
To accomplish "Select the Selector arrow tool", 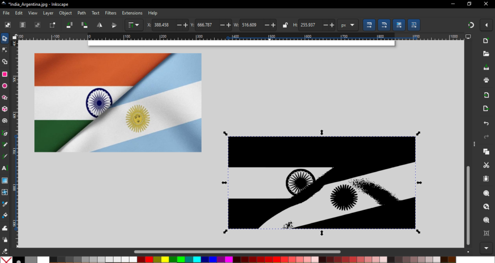I will [5, 39].
